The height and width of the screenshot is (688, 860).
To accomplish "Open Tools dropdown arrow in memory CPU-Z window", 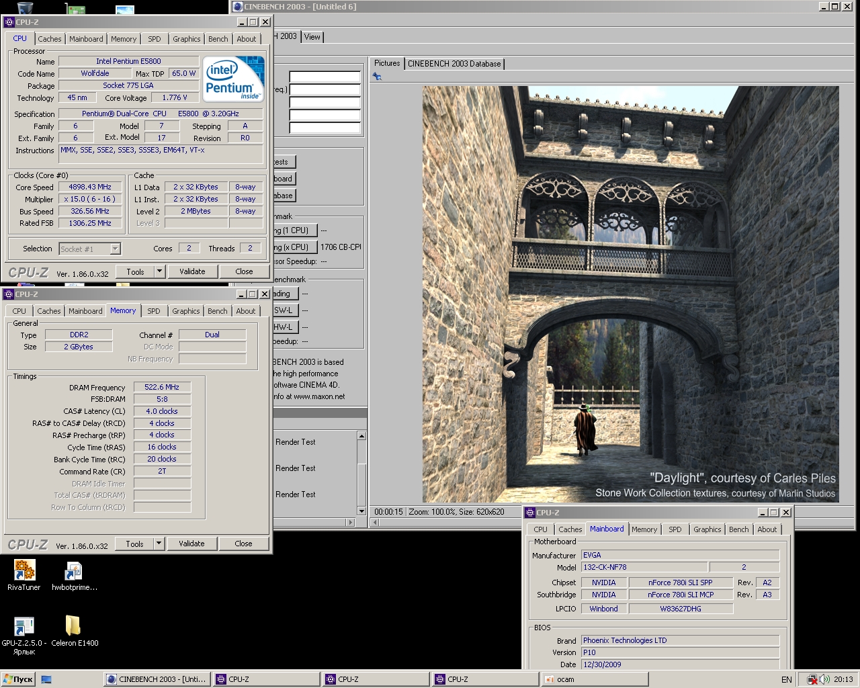I will coord(159,544).
